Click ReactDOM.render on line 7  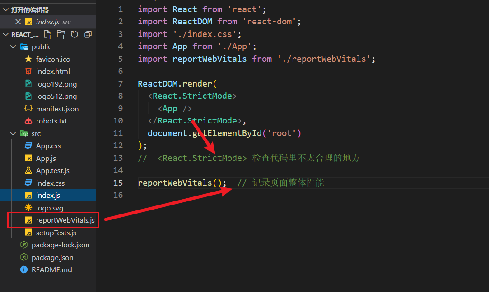pyautogui.click(x=175, y=83)
